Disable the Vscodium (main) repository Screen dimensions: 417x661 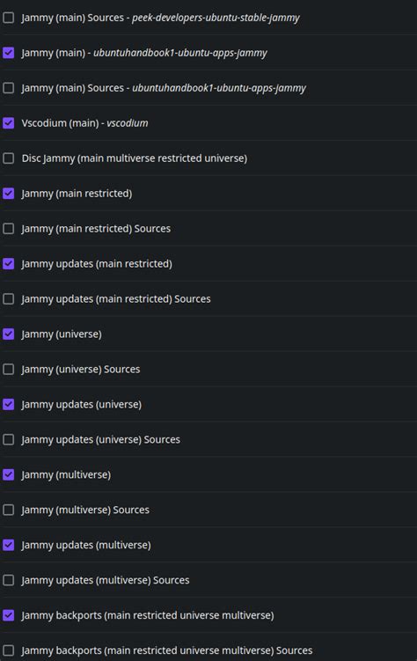coord(9,123)
